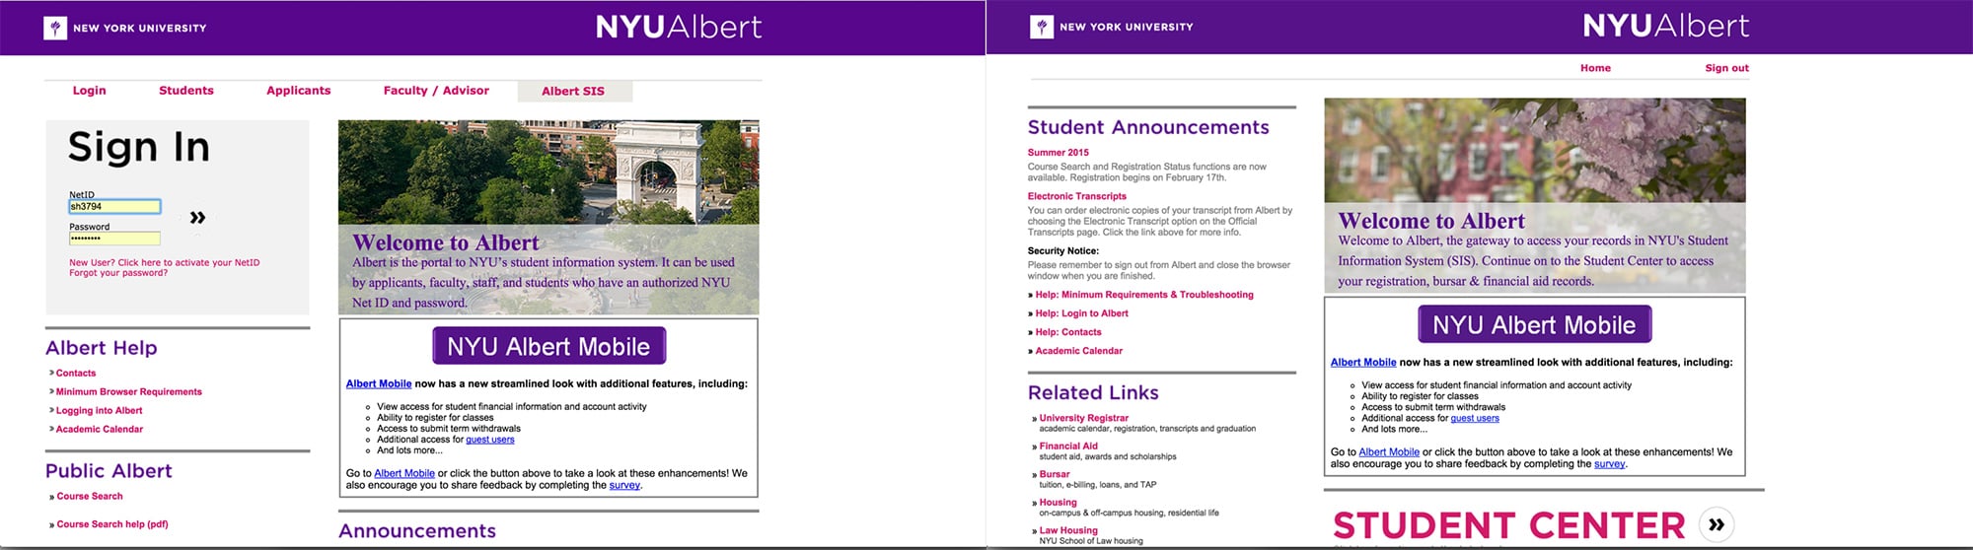
Task: Click 'Go to Albert Mobile' link on right page
Action: pos(1389,452)
